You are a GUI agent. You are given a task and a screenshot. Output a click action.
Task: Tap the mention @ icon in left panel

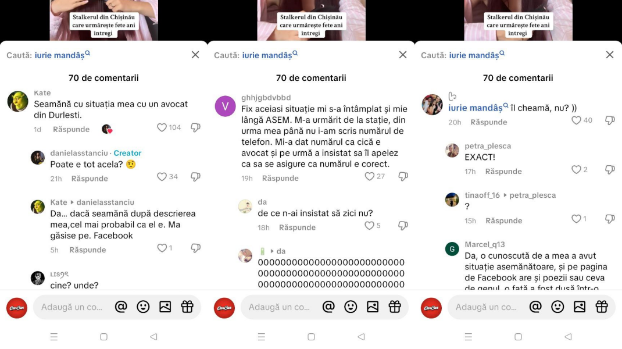(x=121, y=307)
